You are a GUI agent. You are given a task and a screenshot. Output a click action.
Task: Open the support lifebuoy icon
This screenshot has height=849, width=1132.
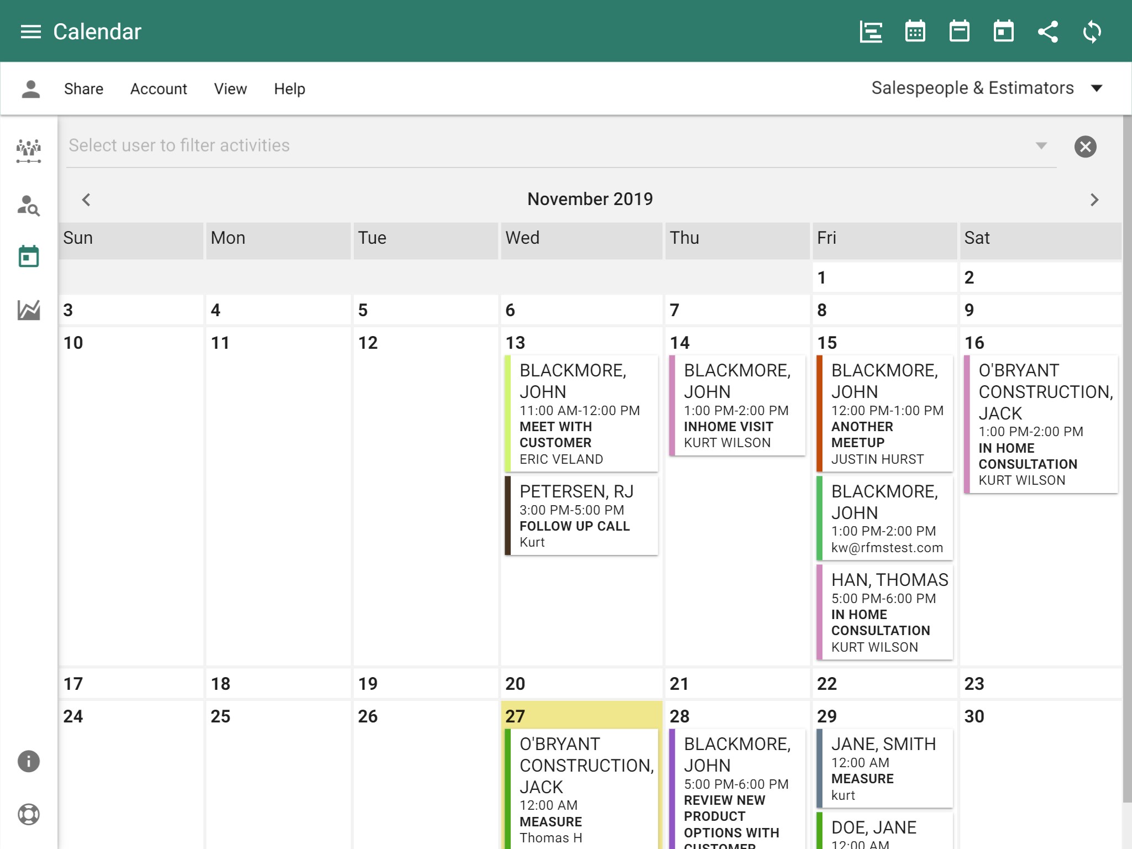click(29, 814)
